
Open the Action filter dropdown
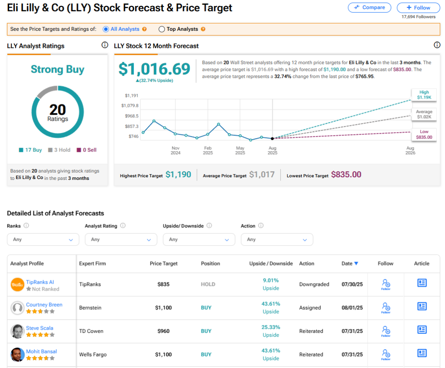pyautogui.click(x=277, y=239)
